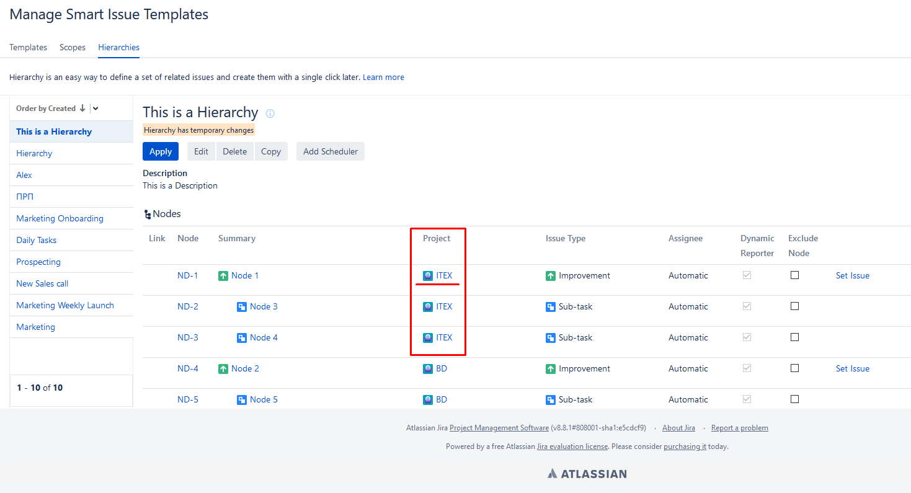The height and width of the screenshot is (493, 911).
Task: Click Node 1 improvement icon in Summary
Action: click(223, 276)
